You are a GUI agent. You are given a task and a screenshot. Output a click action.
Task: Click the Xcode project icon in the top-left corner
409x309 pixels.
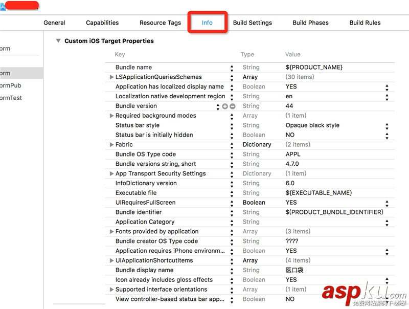[2, 7]
